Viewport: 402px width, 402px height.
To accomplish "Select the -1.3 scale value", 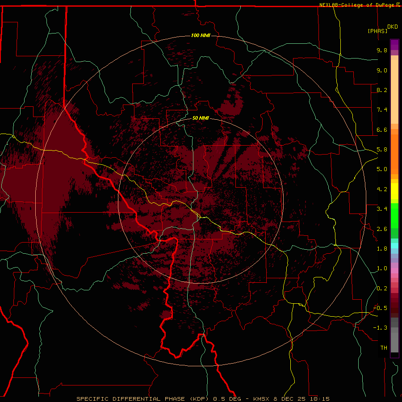I will (380, 328).
